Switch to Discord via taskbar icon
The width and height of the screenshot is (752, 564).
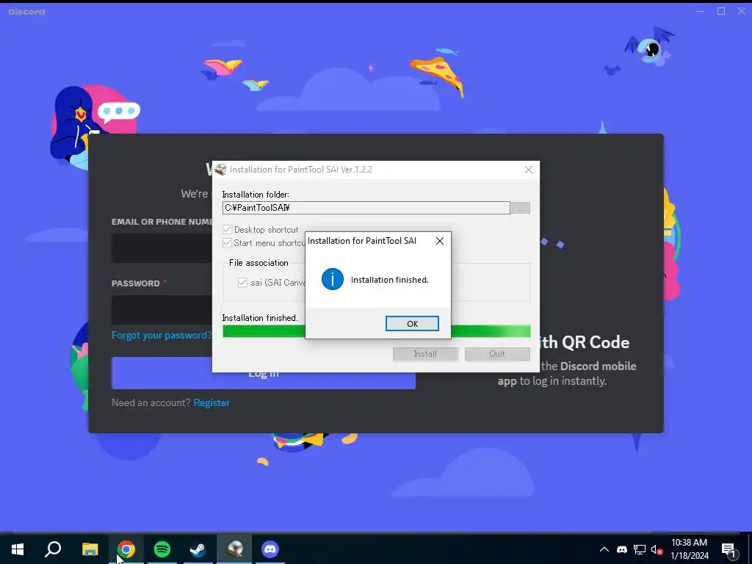(x=270, y=549)
